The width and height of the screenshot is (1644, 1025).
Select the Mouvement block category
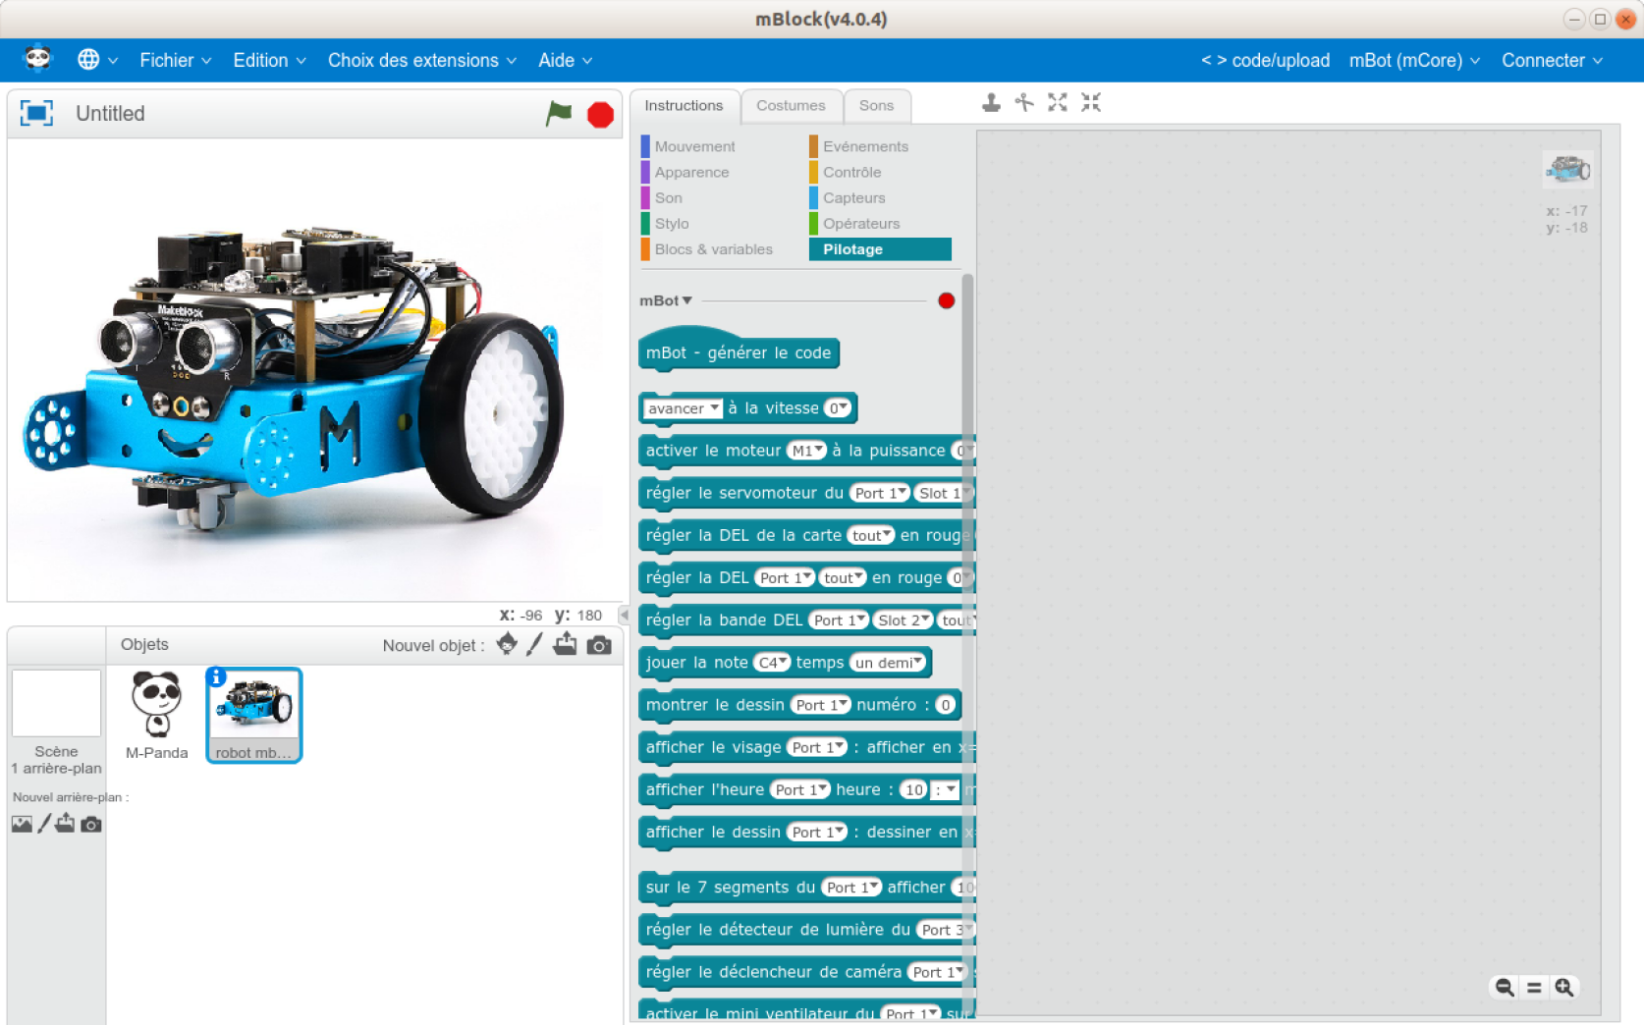693,146
